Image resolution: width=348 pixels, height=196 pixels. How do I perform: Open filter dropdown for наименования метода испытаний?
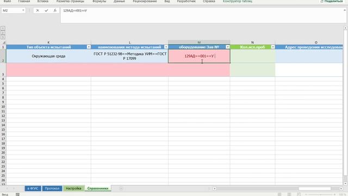click(x=166, y=47)
